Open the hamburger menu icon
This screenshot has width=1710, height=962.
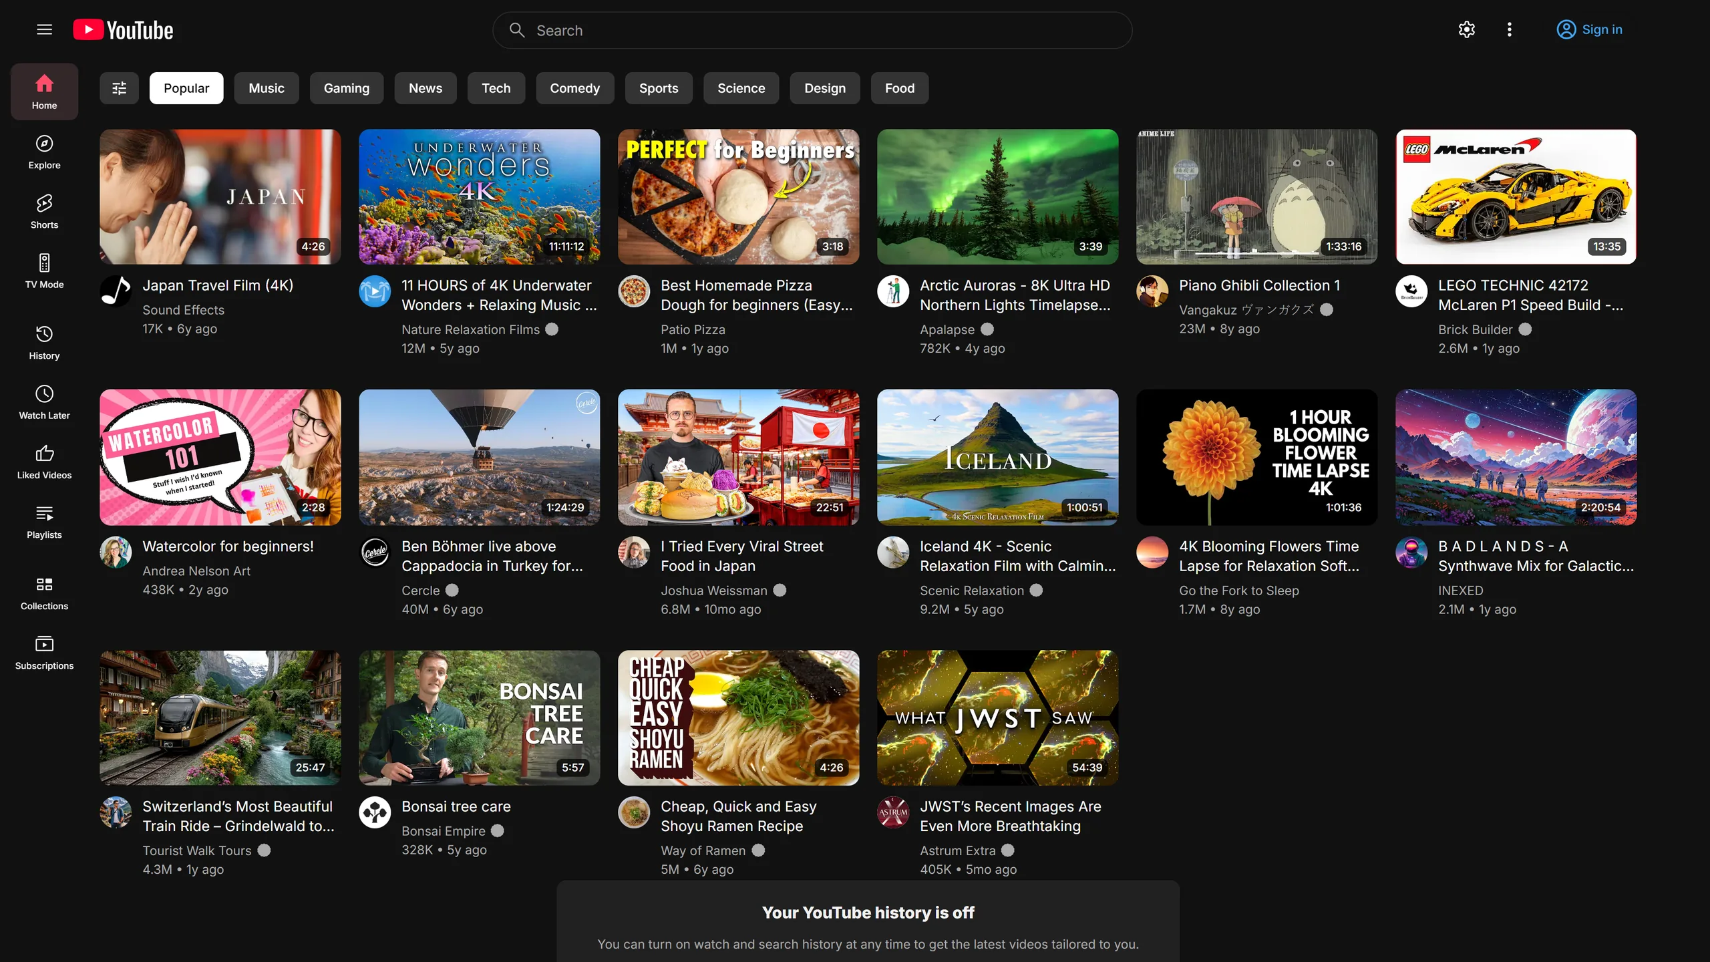[44, 29]
